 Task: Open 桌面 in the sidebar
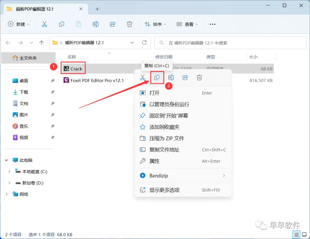[x=24, y=81]
